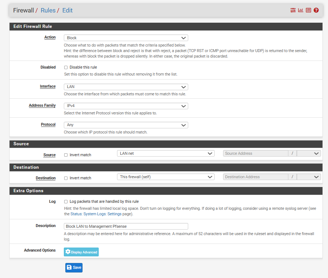Toggle Destination Invert match checkbox

click(66, 178)
